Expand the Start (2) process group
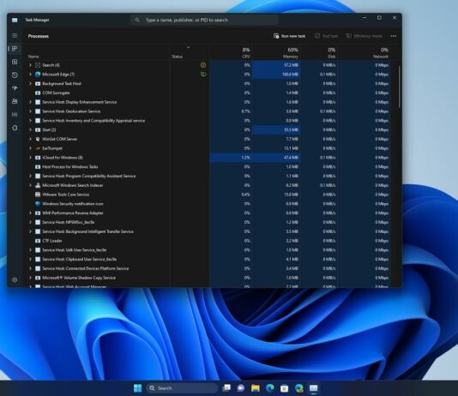The width and height of the screenshot is (458, 396). pyautogui.click(x=30, y=130)
